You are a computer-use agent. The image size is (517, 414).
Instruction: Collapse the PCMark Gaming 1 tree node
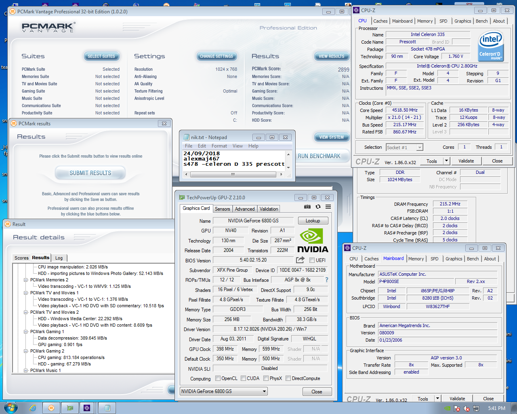26,332
